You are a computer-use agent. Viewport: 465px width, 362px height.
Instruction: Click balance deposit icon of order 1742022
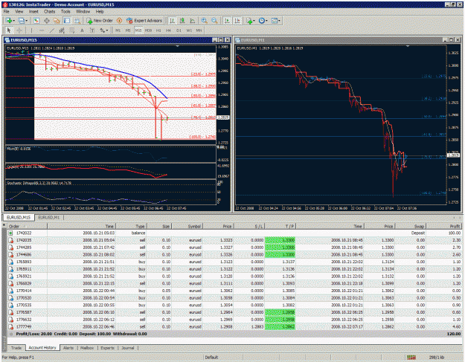coord(10,233)
